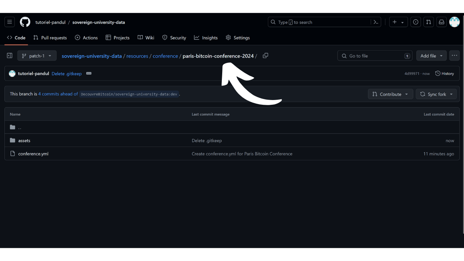
Task: Open the conference.yml file
Action: pyautogui.click(x=33, y=154)
